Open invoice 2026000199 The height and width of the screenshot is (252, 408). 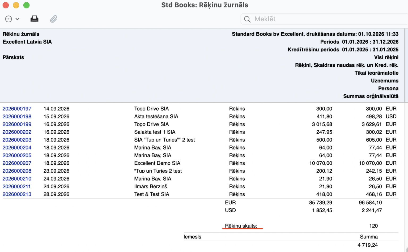tap(17, 124)
